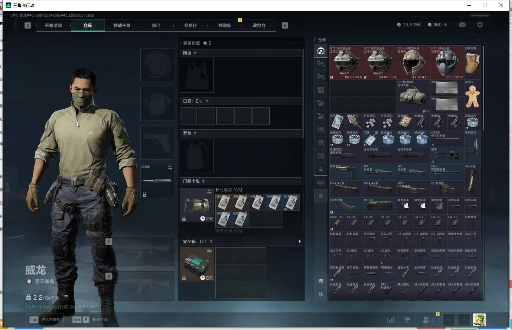The height and width of the screenshot is (330, 512).
Task: Switch to the 开始游戏 tab
Action: pyautogui.click(x=53, y=25)
